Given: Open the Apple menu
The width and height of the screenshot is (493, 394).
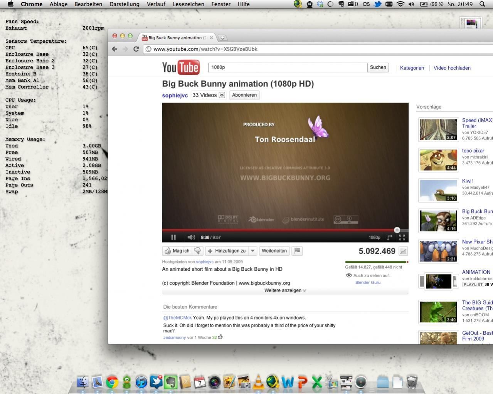Looking at the screenshot, I should coord(10,4).
